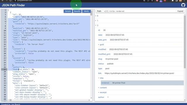Click the editor scroll-down arrow
187x105 pixels.
[91, 98]
